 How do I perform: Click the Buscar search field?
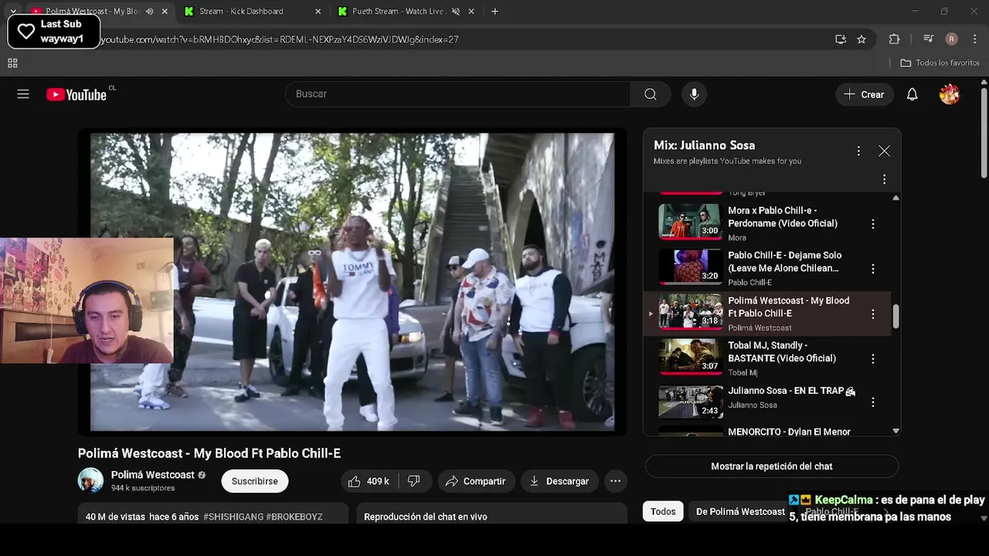457,94
